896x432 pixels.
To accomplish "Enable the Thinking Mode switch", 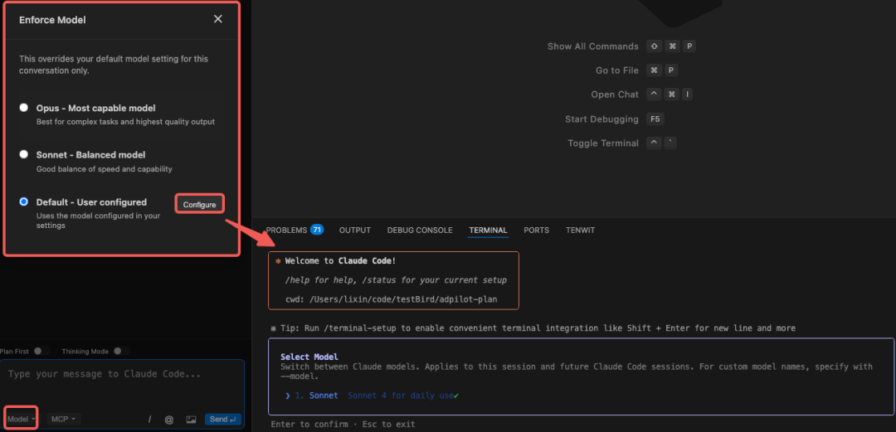I will point(120,351).
